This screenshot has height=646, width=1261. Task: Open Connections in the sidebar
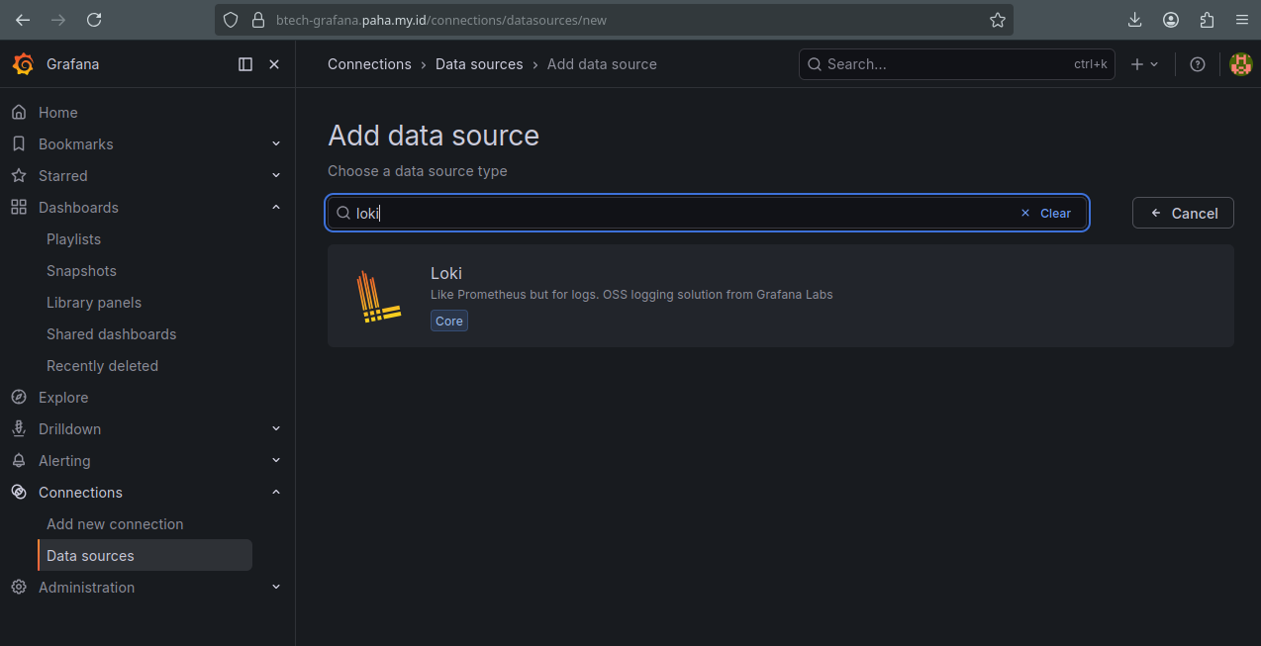coord(80,493)
